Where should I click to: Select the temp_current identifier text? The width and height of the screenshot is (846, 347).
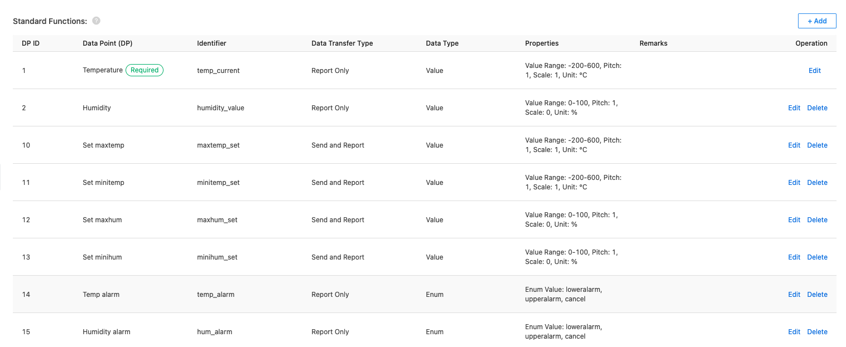[x=218, y=71]
